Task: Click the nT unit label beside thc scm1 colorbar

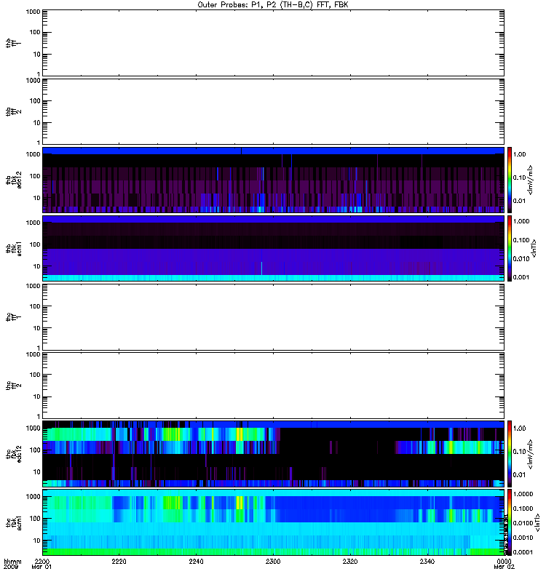Action: 537,522
